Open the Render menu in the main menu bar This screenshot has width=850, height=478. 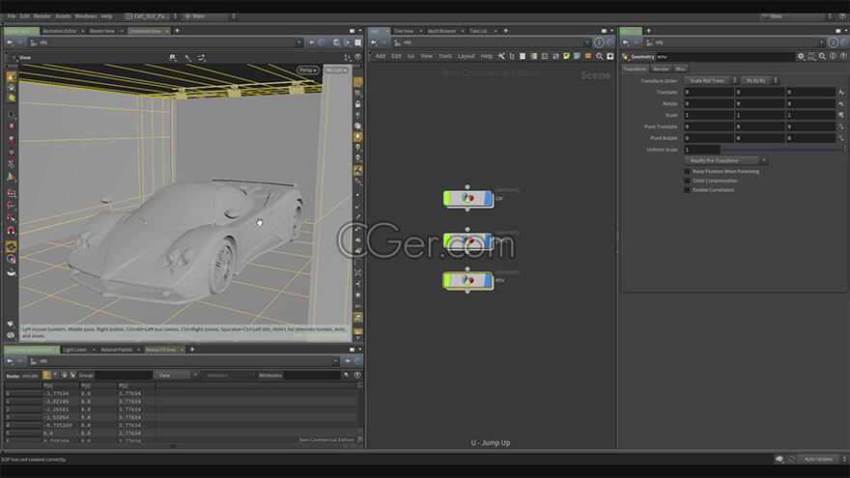(x=42, y=16)
